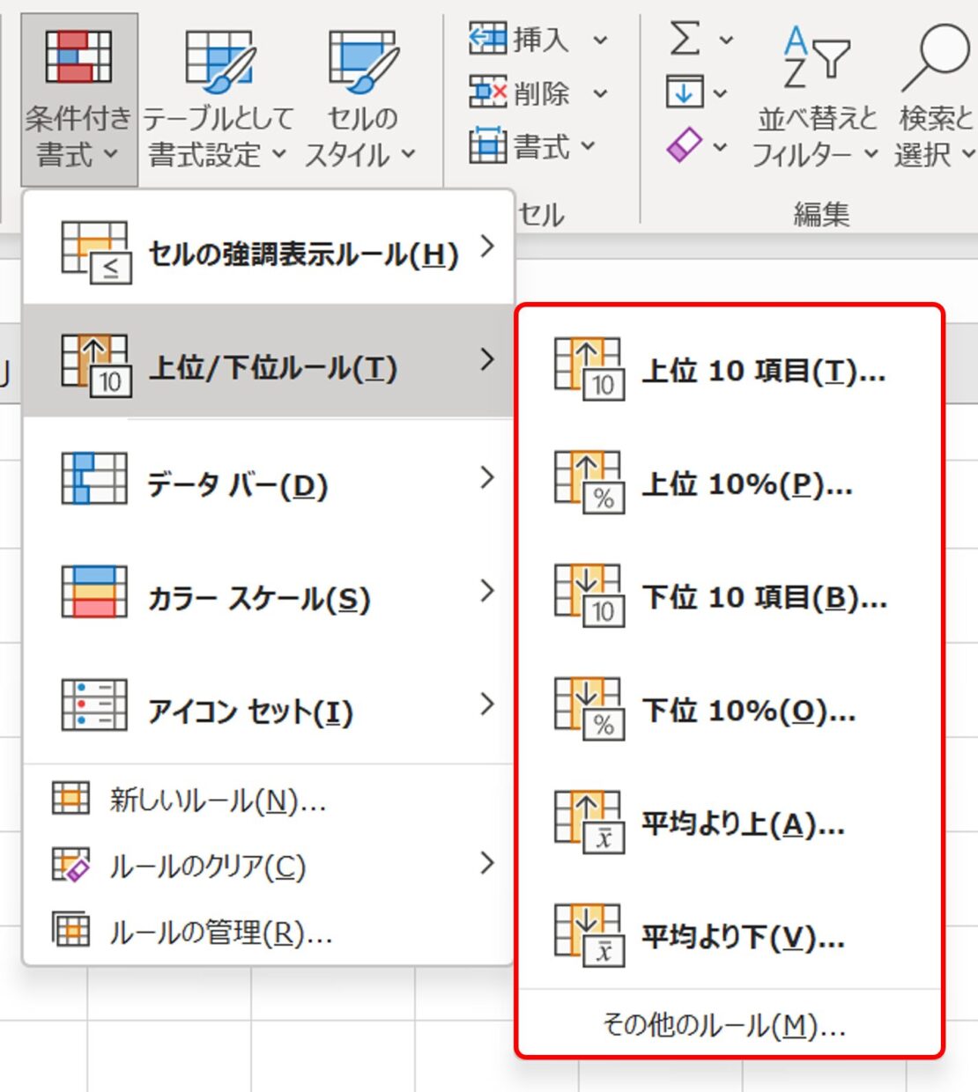Expand the カラー スケール submenu arrow
The image size is (978, 1092).
(x=487, y=590)
